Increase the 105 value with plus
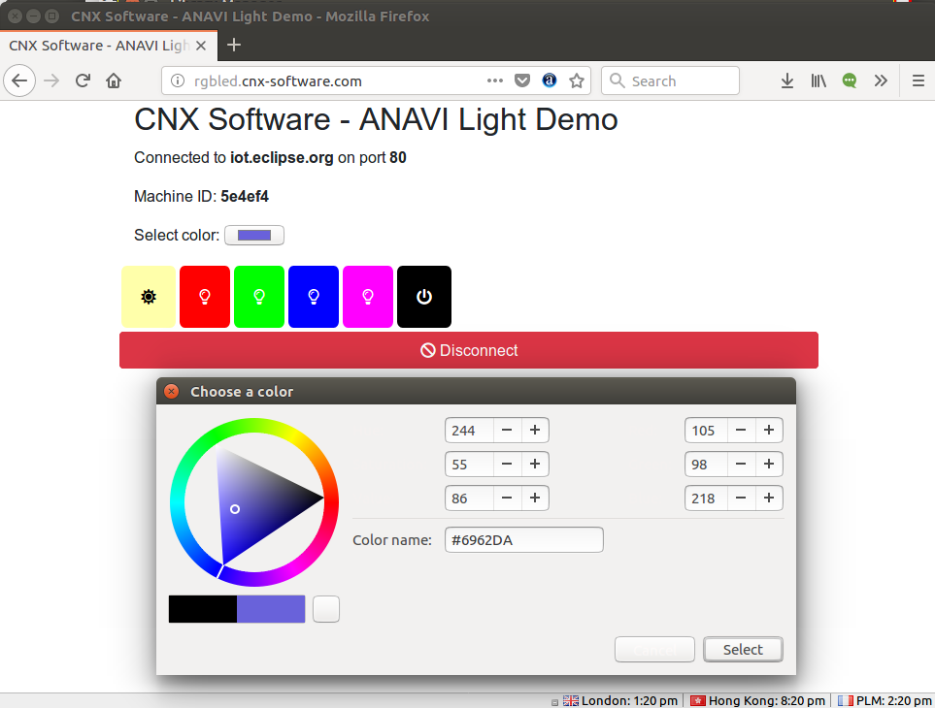The height and width of the screenshot is (708, 935). [769, 431]
